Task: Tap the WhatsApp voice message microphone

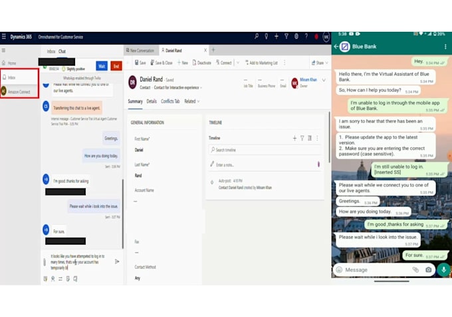Action: [x=443, y=270]
